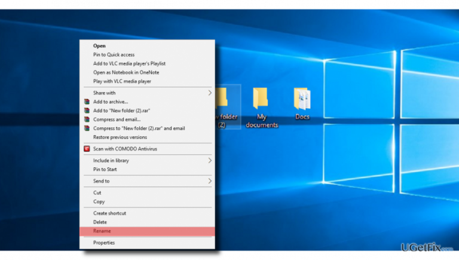Click WinRAR icon beside Add to archive

click(87, 102)
